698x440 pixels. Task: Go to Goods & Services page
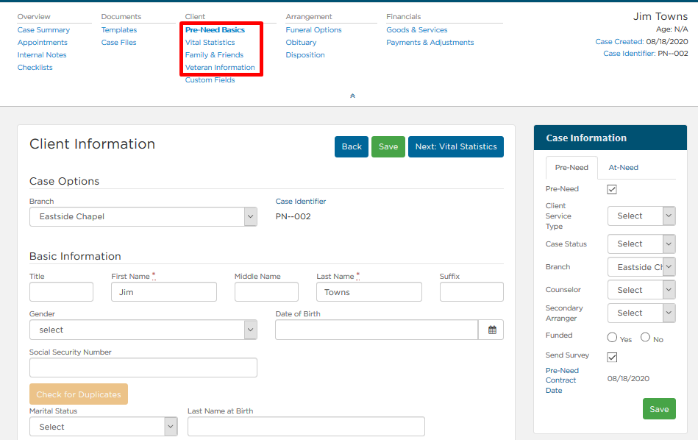click(416, 30)
